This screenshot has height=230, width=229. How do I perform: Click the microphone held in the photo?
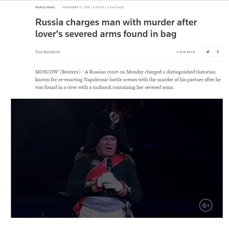[109, 165]
